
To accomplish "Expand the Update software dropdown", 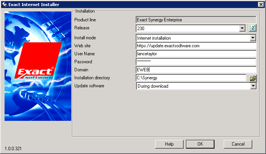I will coord(252,86).
